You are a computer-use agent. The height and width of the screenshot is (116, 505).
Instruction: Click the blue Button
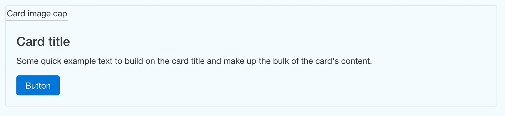click(x=38, y=85)
